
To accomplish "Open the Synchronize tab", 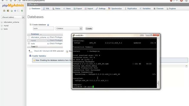I will click(115, 9).
